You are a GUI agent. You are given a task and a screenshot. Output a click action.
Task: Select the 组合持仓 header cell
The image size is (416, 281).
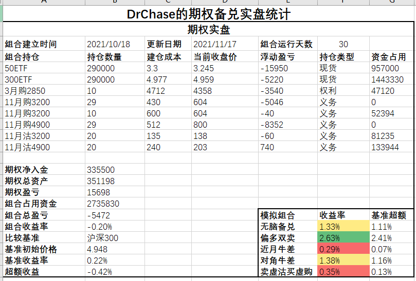click(44, 56)
